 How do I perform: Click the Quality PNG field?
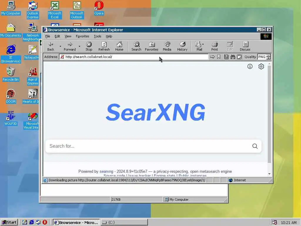pos(262,57)
